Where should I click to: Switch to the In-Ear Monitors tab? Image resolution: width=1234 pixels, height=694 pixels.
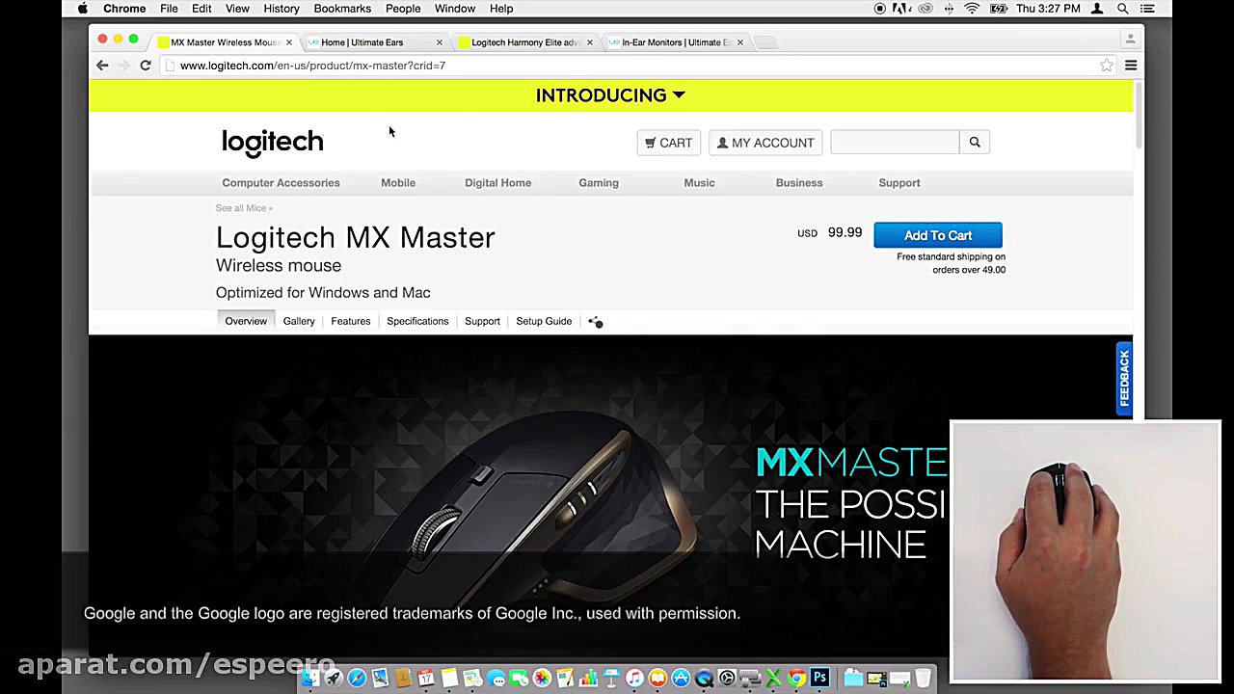pyautogui.click(x=675, y=42)
